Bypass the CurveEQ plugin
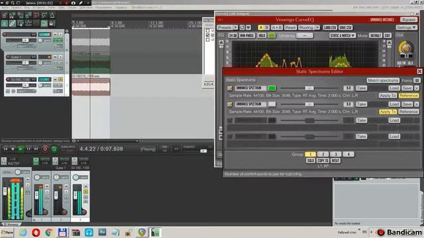Image resolution: width=424 pixels, height=238 pixels. tap(409, 20)
